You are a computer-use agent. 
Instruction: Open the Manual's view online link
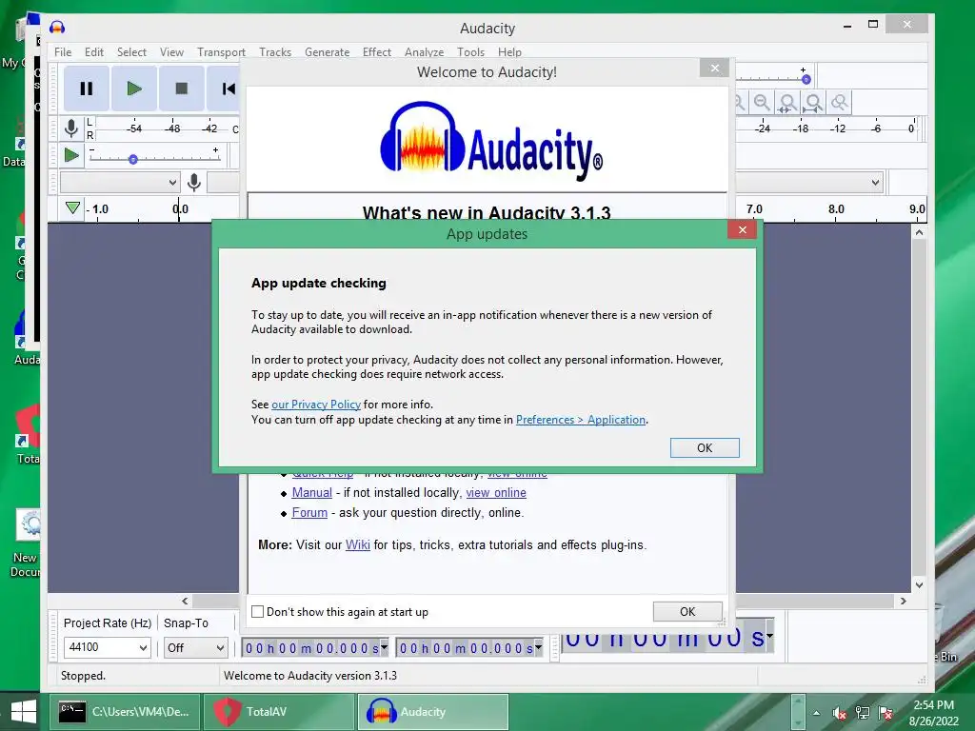click(x=496, y=492)
